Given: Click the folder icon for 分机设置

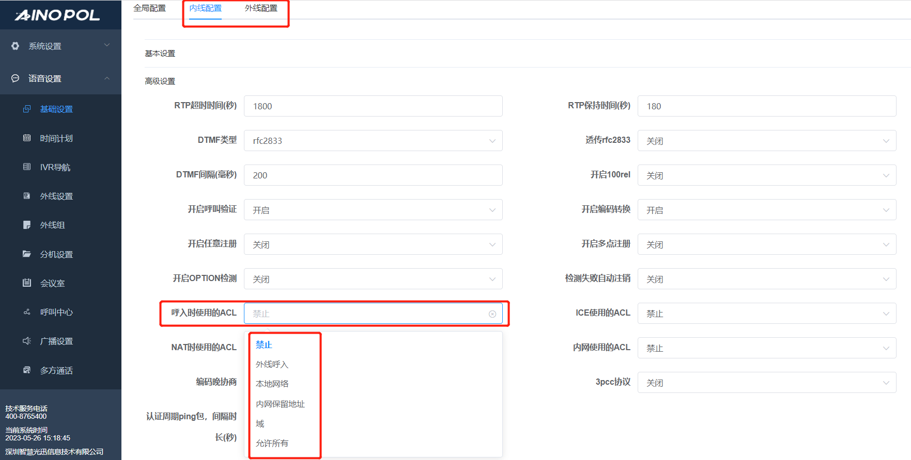Looking at the screenshot, I should tap(27, 254).
